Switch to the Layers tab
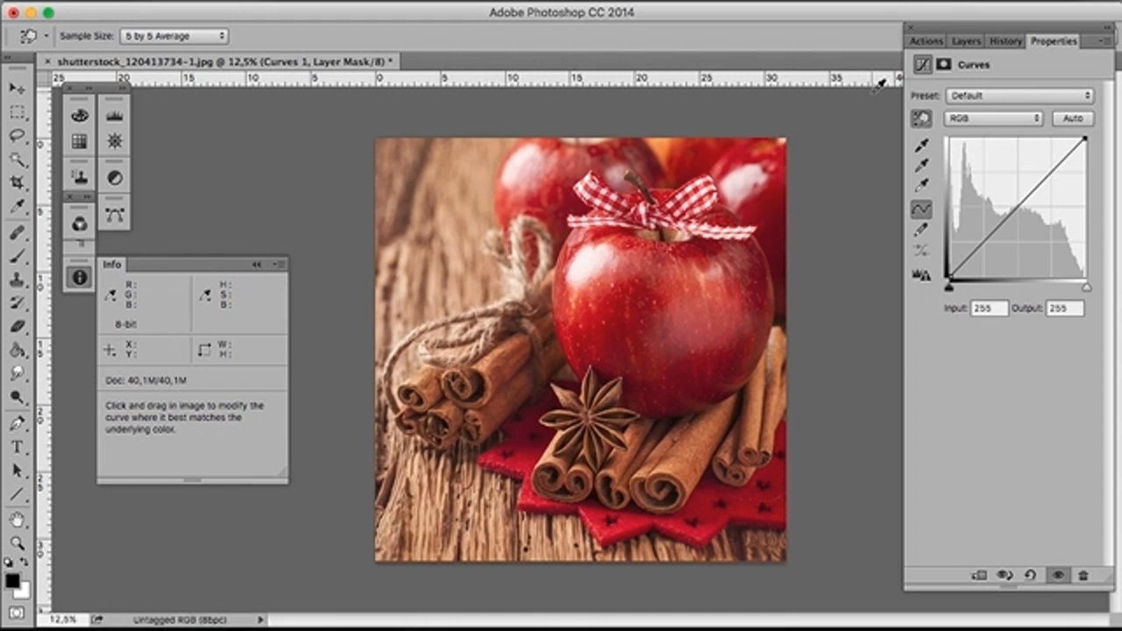 pos(965,41)
